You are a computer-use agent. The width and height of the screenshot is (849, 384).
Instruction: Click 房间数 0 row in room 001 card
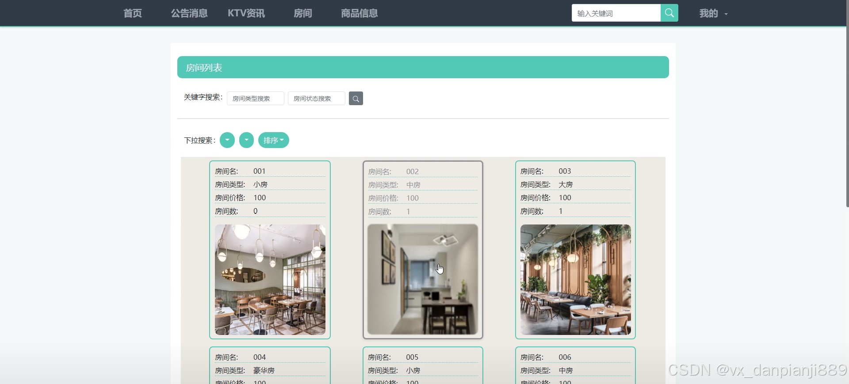coord(270,211)
